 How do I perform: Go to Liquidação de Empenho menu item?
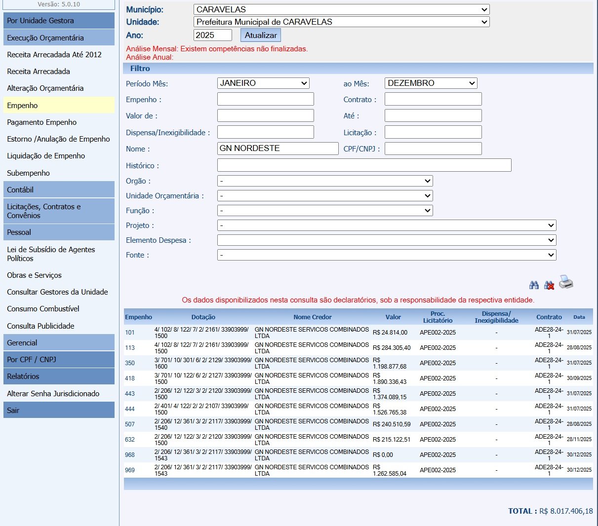[x=46, y=156]
